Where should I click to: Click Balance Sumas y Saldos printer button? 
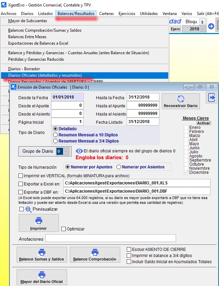(42, 255)
